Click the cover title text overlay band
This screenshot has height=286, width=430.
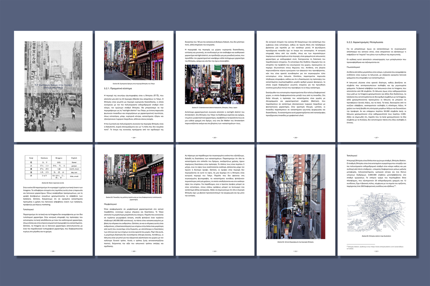pos(53,86)
